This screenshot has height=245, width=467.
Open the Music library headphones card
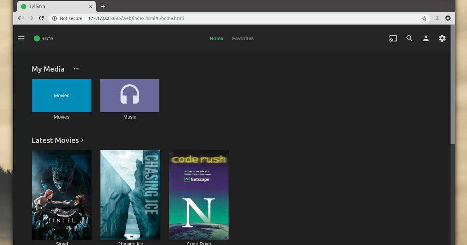pos(130,96)
